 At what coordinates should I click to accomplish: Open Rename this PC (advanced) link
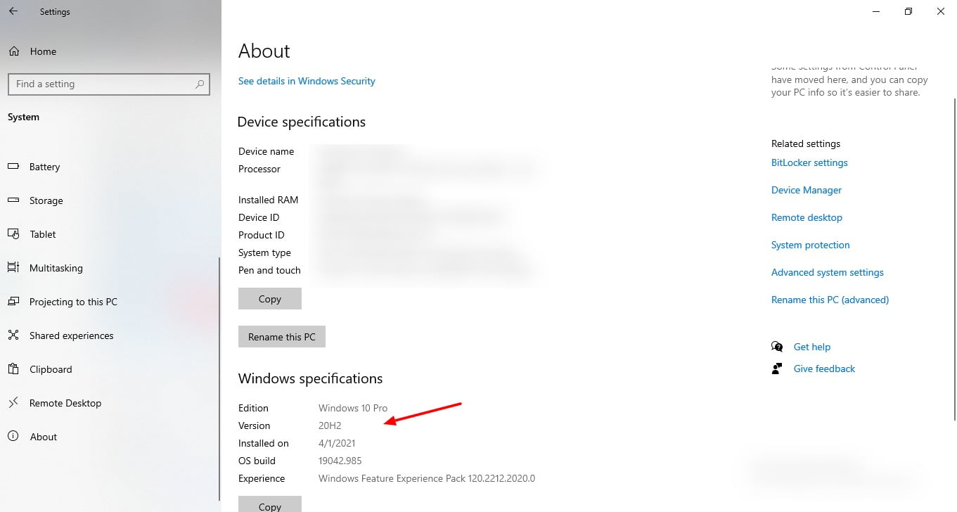830,300
